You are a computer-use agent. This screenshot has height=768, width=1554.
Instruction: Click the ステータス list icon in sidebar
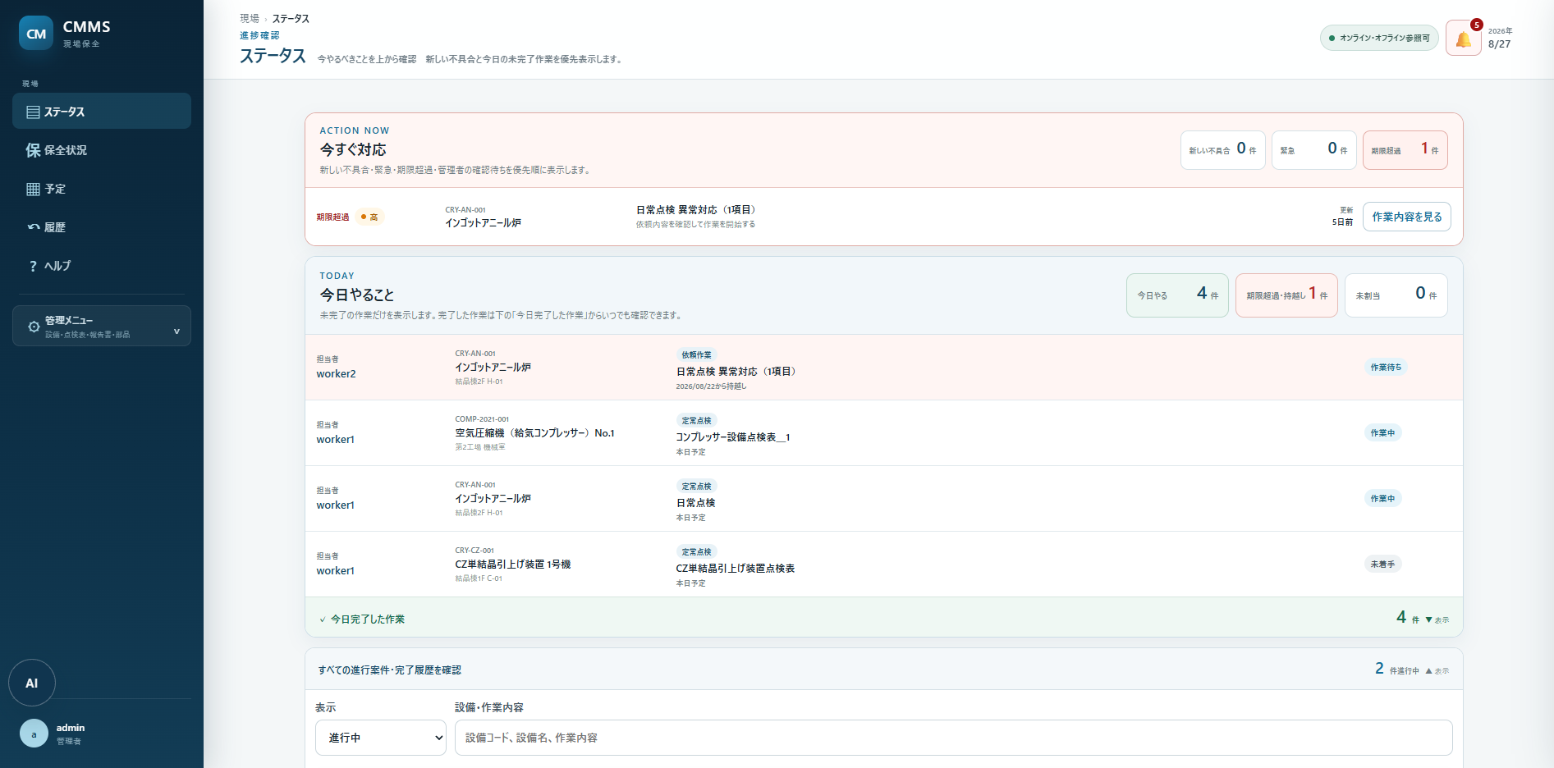click(33, 112)
